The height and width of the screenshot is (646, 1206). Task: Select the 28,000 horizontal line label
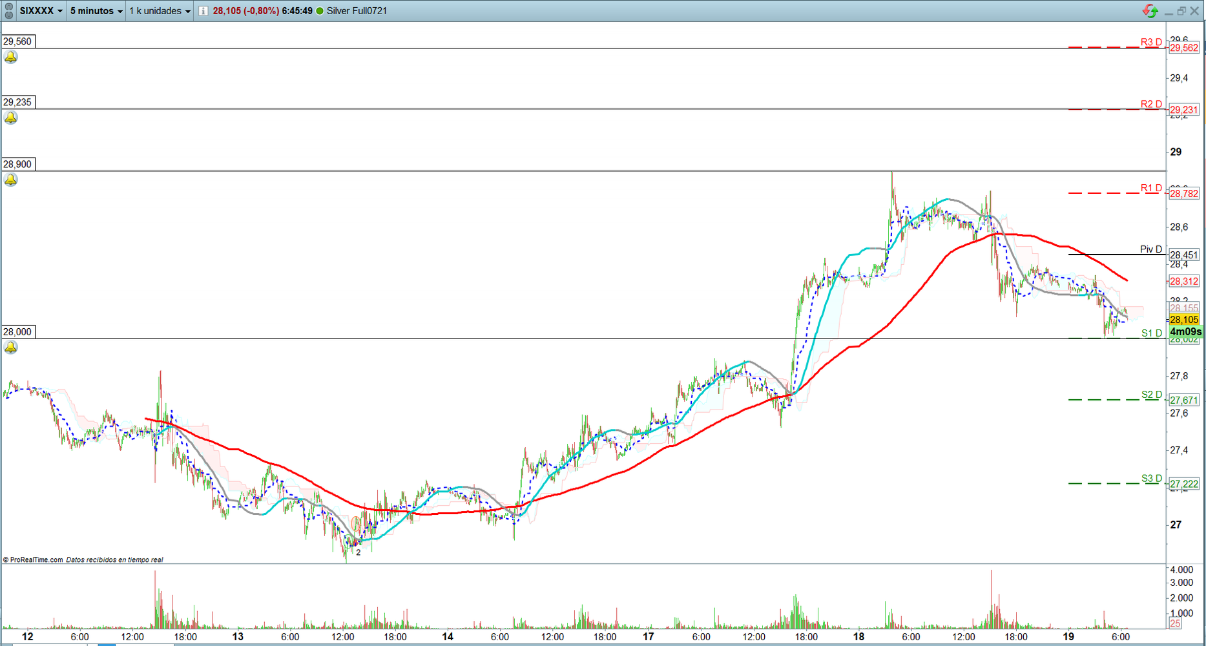[17, 331]
